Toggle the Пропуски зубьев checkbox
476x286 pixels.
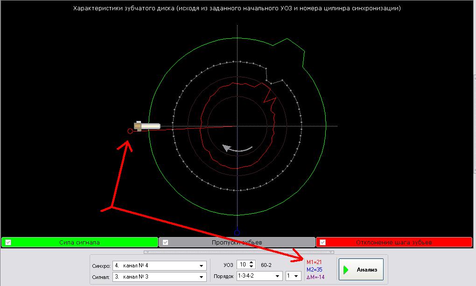click(166, 242)
